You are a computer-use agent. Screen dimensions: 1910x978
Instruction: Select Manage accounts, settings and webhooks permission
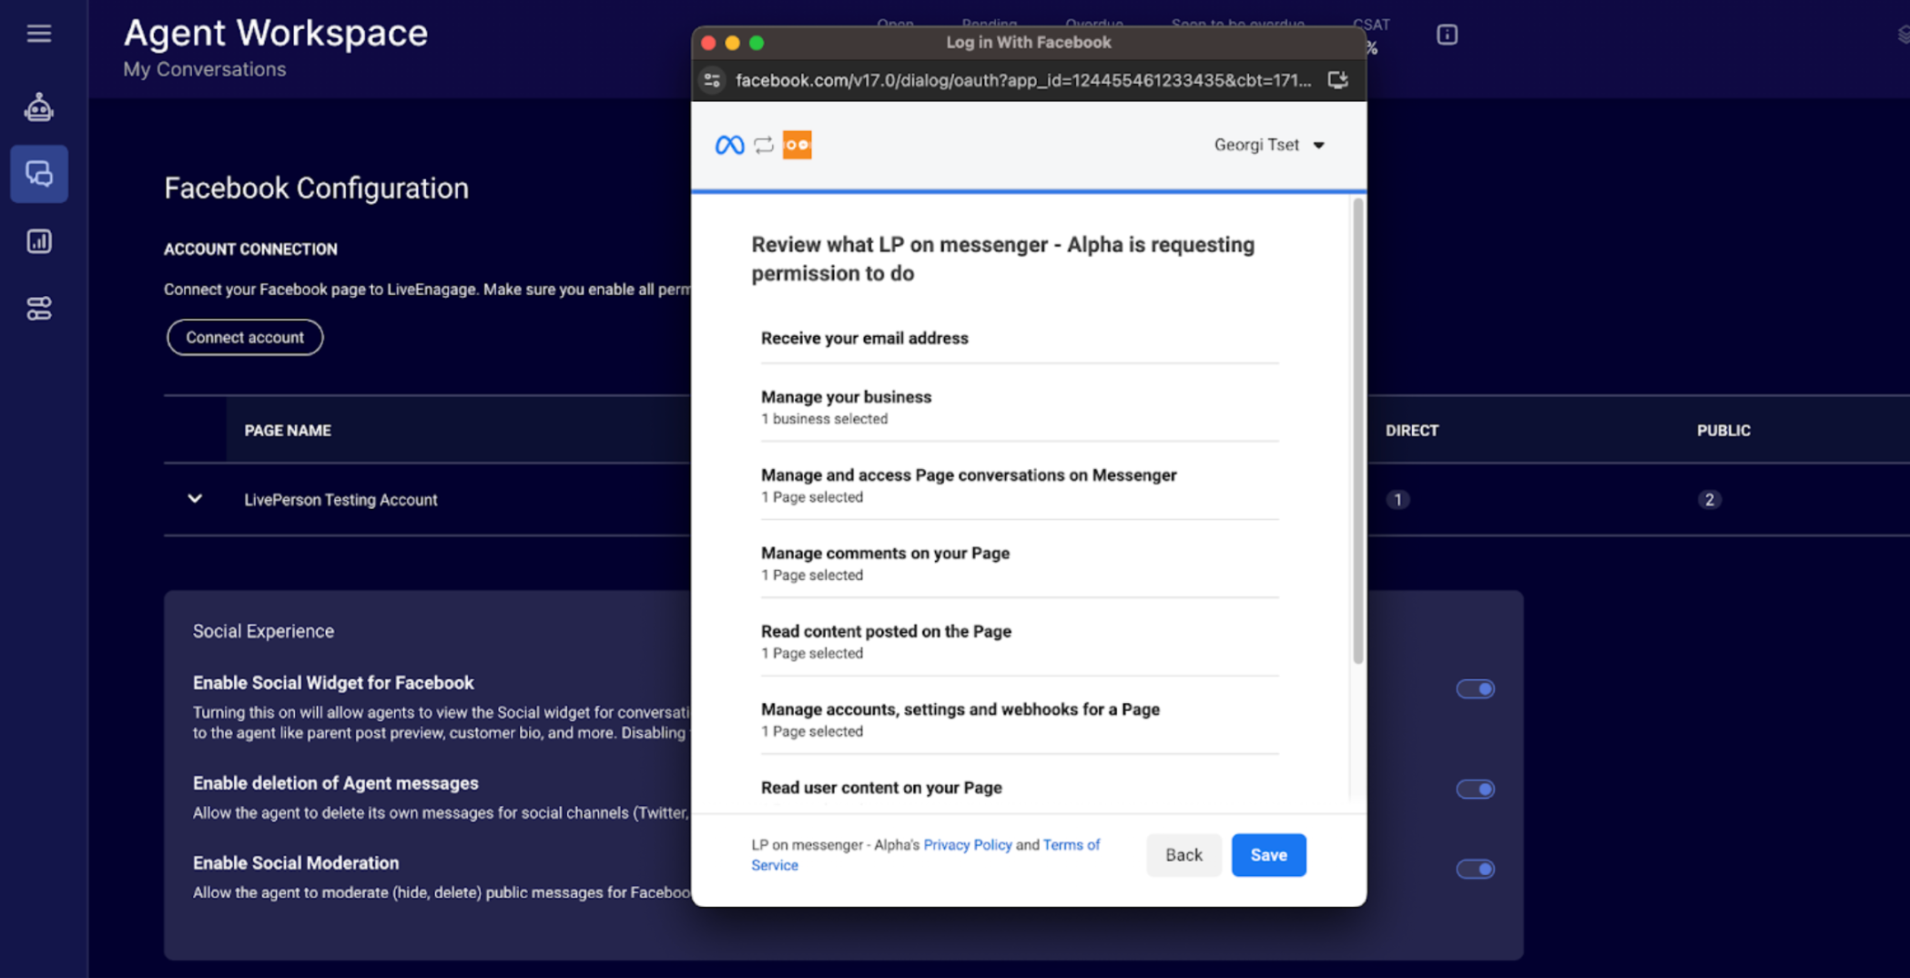click(1020, 719)
